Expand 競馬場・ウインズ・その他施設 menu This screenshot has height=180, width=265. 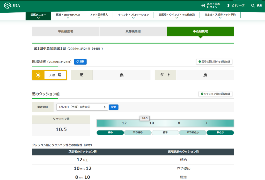pyautogui.click(x=176, y=16)
